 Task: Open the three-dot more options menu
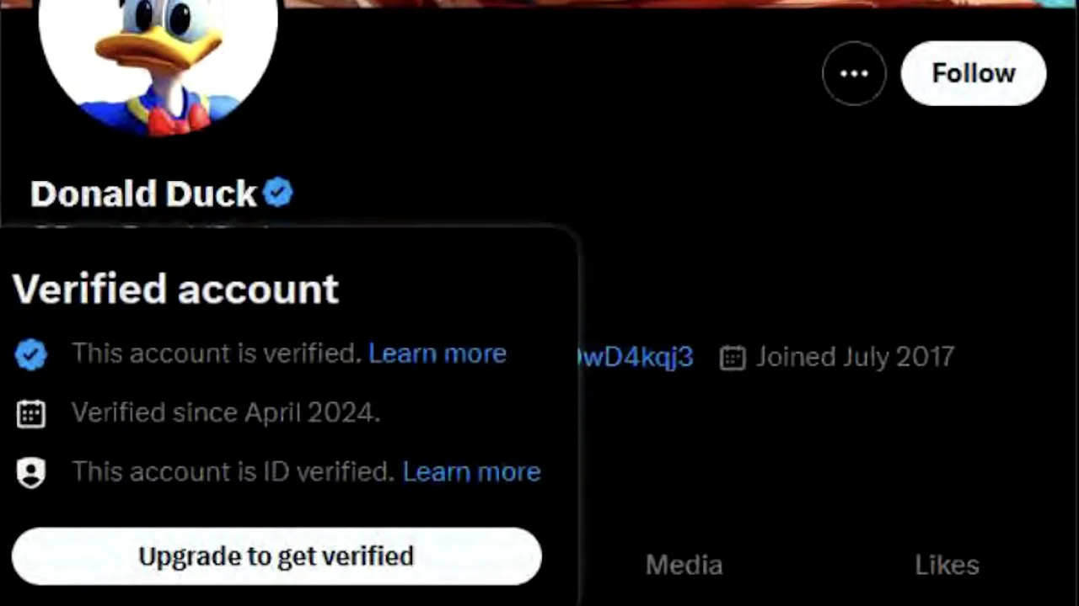[854, 73]
